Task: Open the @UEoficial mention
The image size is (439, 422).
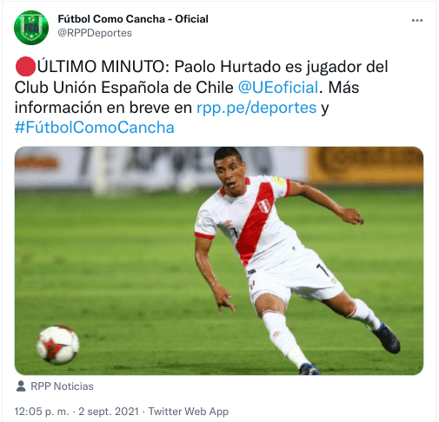Action: click(278, 87)
